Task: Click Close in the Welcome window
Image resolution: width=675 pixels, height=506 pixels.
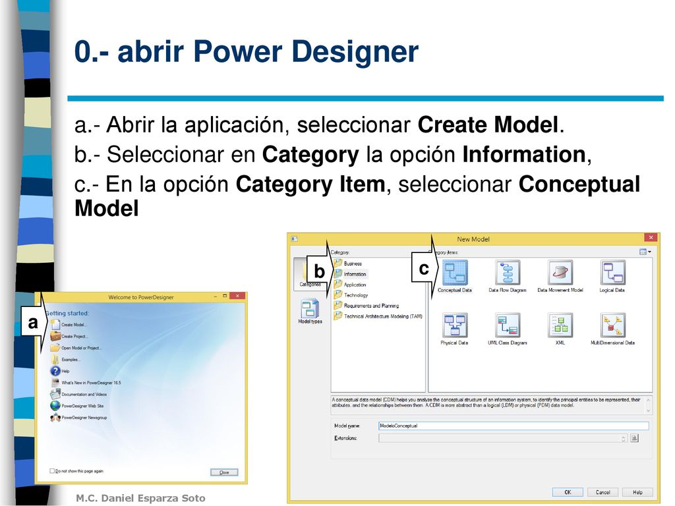Action: [x=224, y=472]
